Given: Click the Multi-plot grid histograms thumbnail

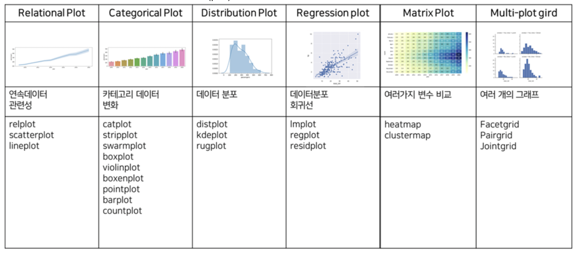Looking at the screenshot, I should click(517, 56).
